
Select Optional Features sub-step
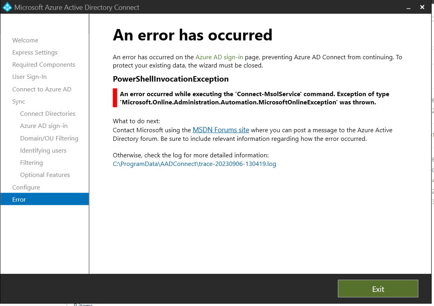tap(45, 175)
